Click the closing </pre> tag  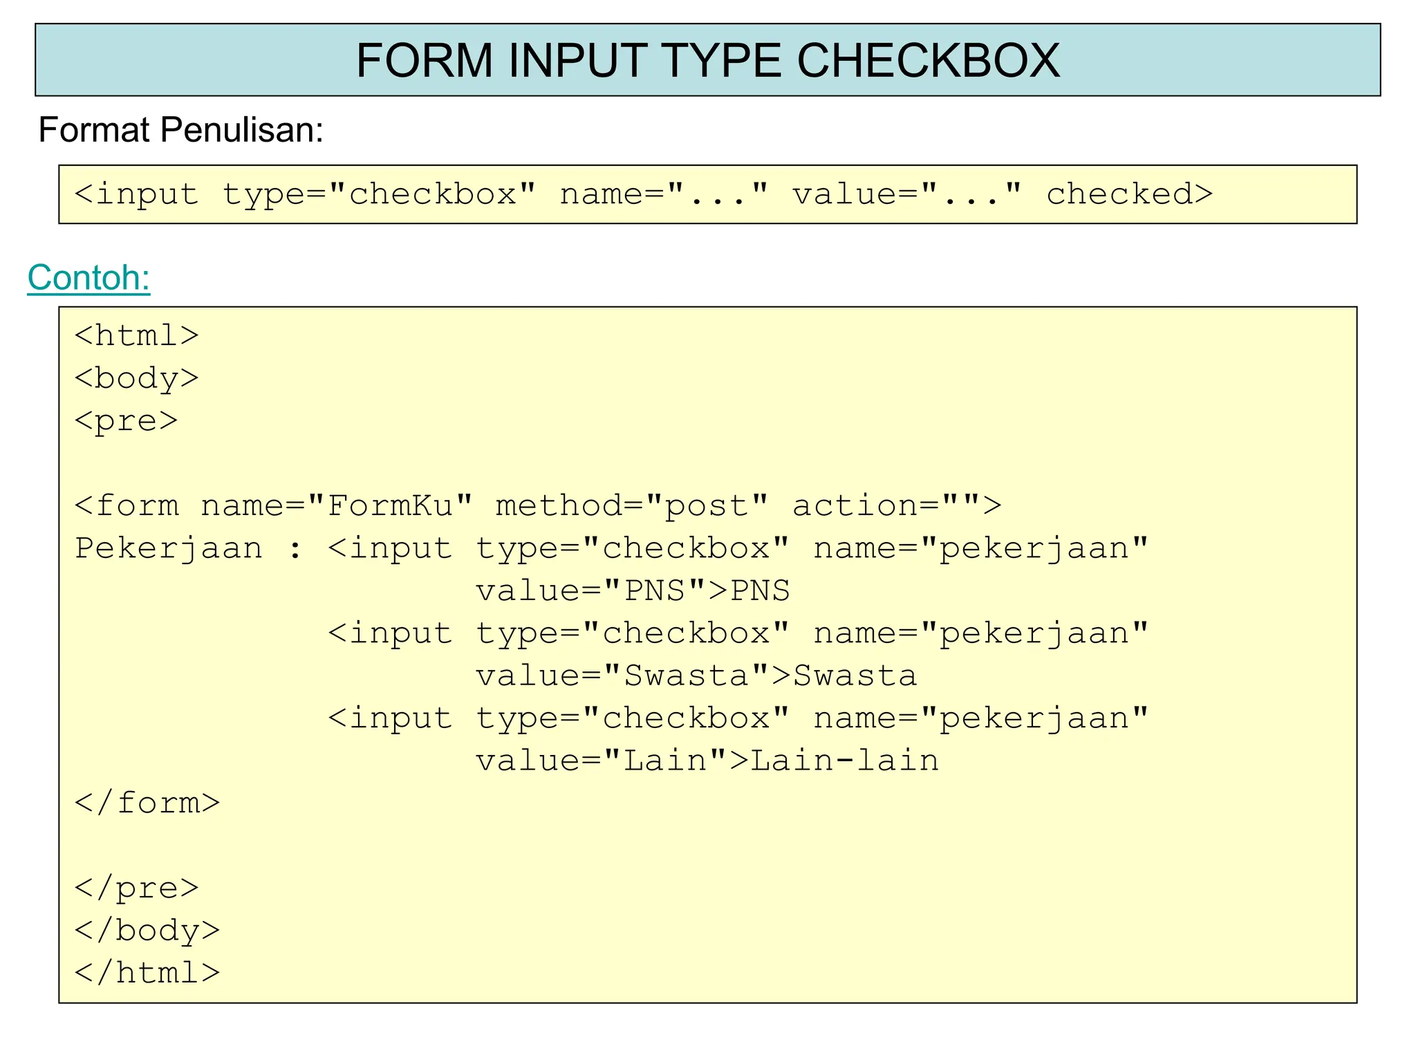click(x=137, y=888)
